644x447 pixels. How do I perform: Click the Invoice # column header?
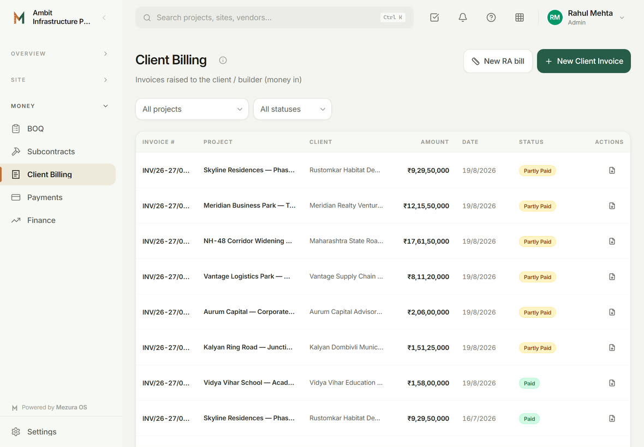pyautogui.click(x=158, y=142)
